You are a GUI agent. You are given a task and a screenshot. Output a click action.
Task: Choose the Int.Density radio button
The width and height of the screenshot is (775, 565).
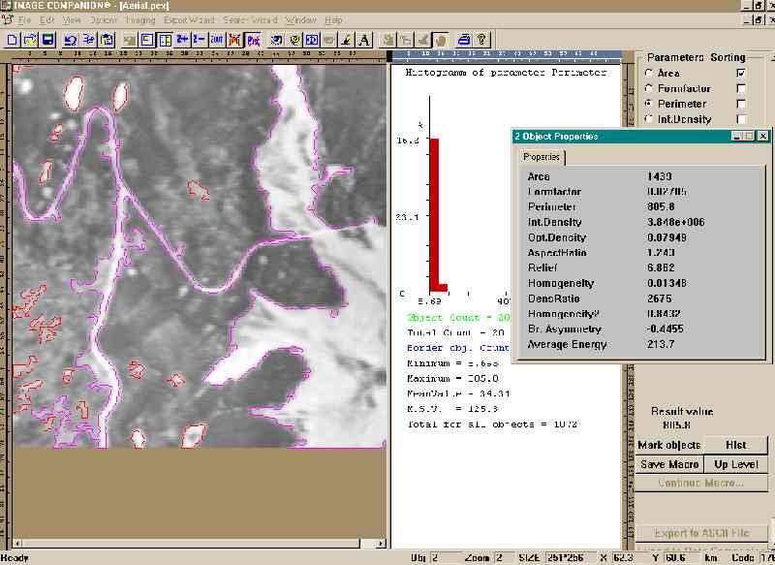(x=647, y=119)
